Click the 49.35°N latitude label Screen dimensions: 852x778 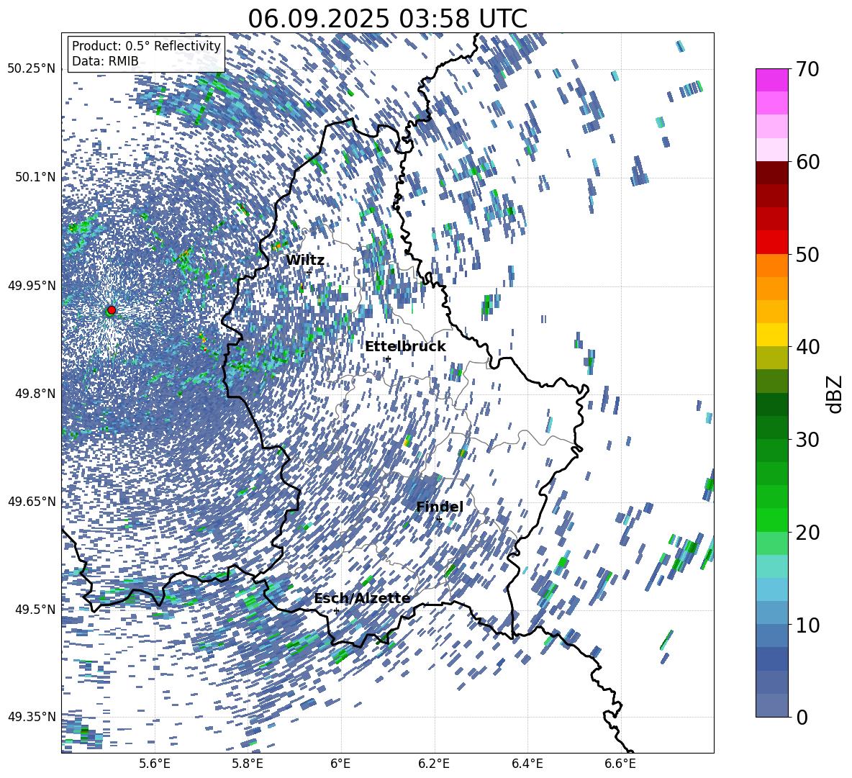[x=32, y=717]
